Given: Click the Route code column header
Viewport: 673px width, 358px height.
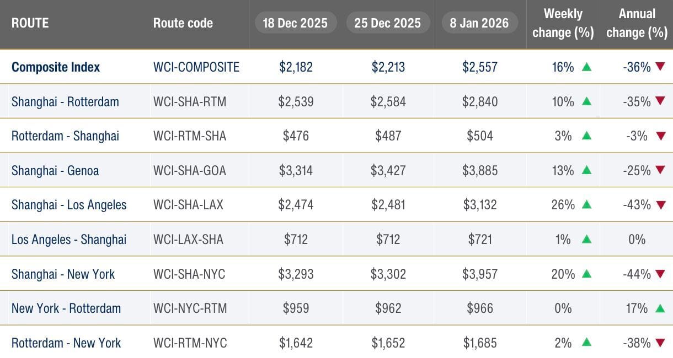Looking at the screenshot, I should coord(183,23).
